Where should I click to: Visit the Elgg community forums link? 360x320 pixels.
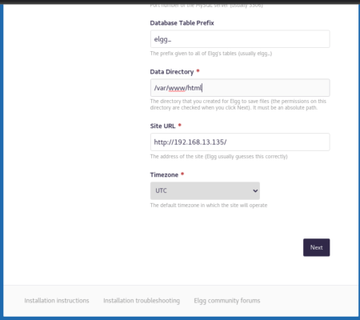pos(227,301)
